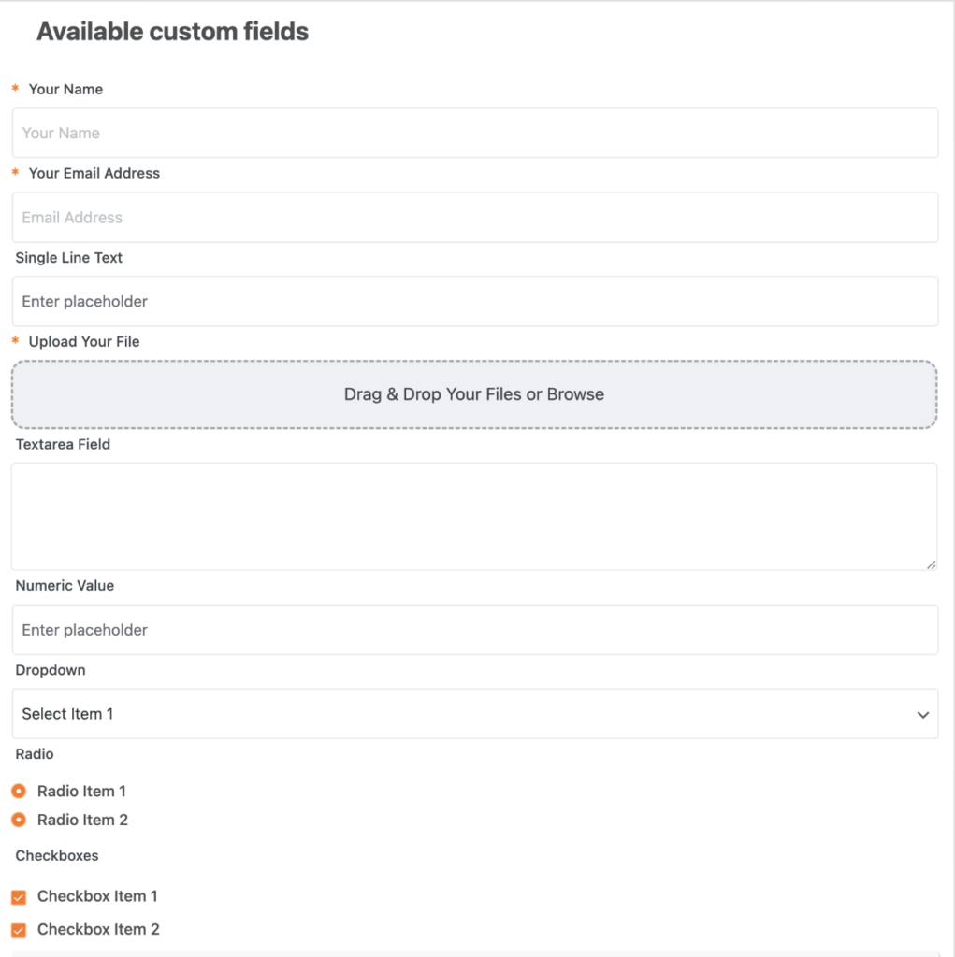Click the Checkbox Item 1 label
The width and height of the screenshot is (955, 957).
tap(97, 896)
